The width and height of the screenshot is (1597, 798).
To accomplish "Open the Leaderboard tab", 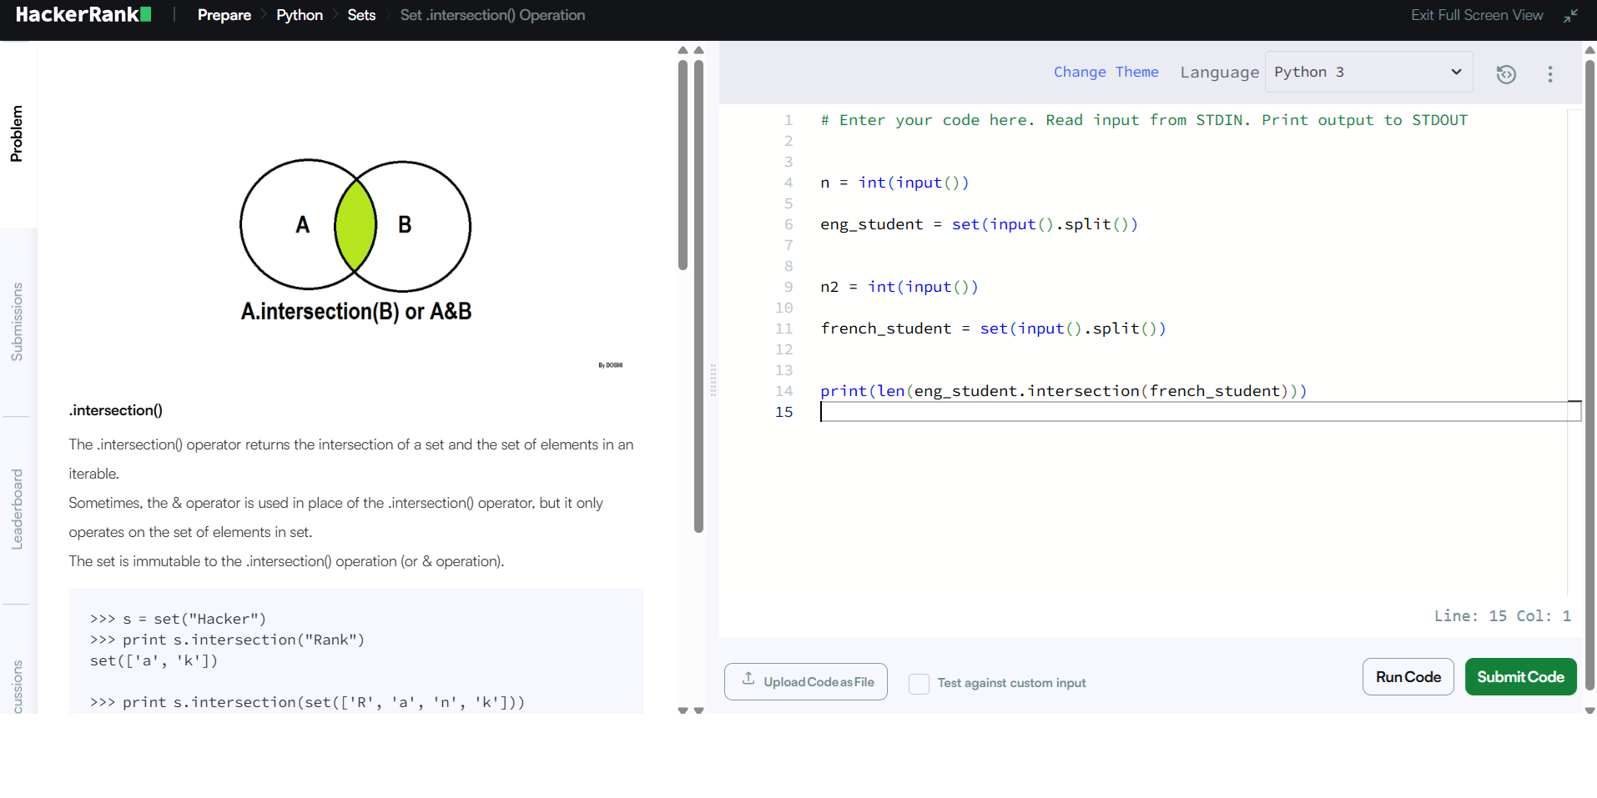I will click(x=17, y=509).
